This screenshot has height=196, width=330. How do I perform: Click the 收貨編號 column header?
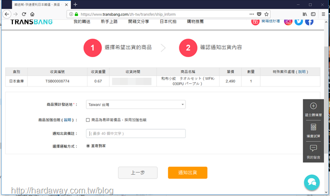(57, 72)
